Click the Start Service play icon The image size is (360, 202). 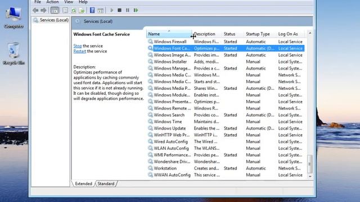point(111,10)
